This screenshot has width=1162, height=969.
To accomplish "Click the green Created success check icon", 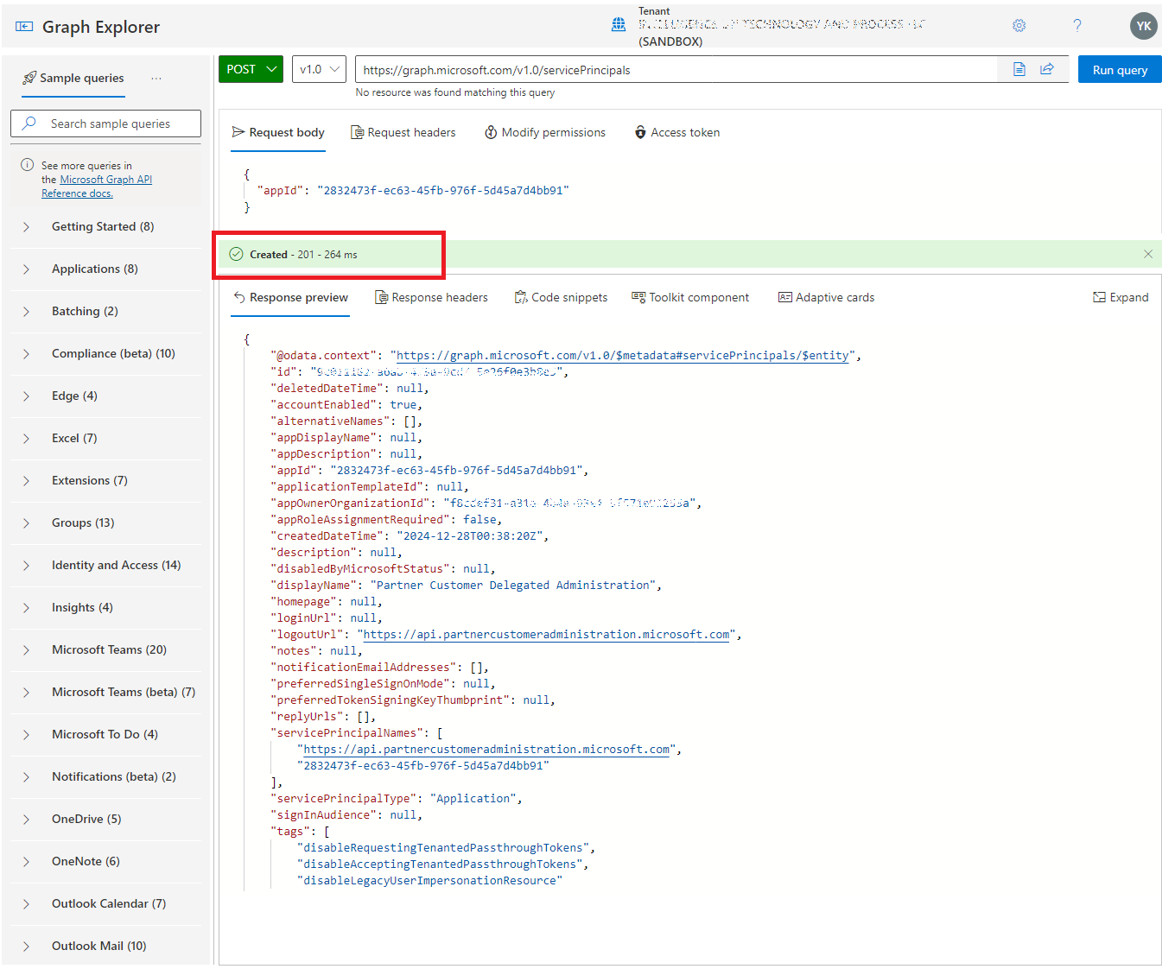I will (x=236, y=254).
